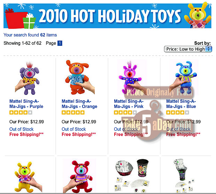The image size is (216, 194).
Task: Go to page 1 of results
Action: [x=60, y=43]
